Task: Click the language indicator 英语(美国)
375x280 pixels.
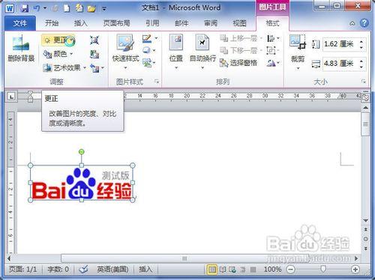Action: click(112, 270)
